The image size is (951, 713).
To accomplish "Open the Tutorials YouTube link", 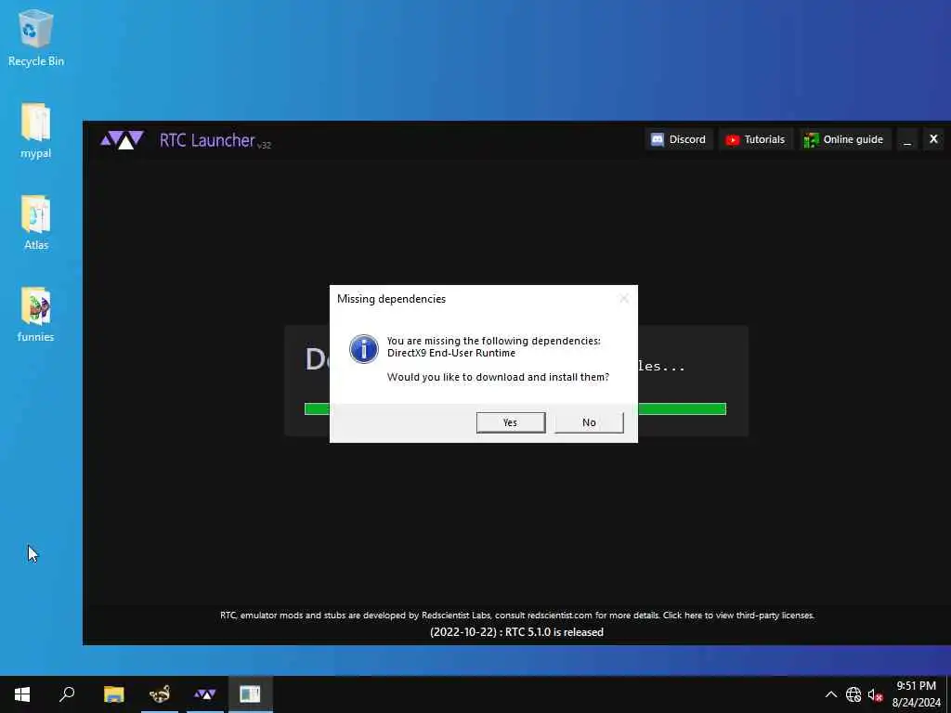I will [x=756, y=139].
